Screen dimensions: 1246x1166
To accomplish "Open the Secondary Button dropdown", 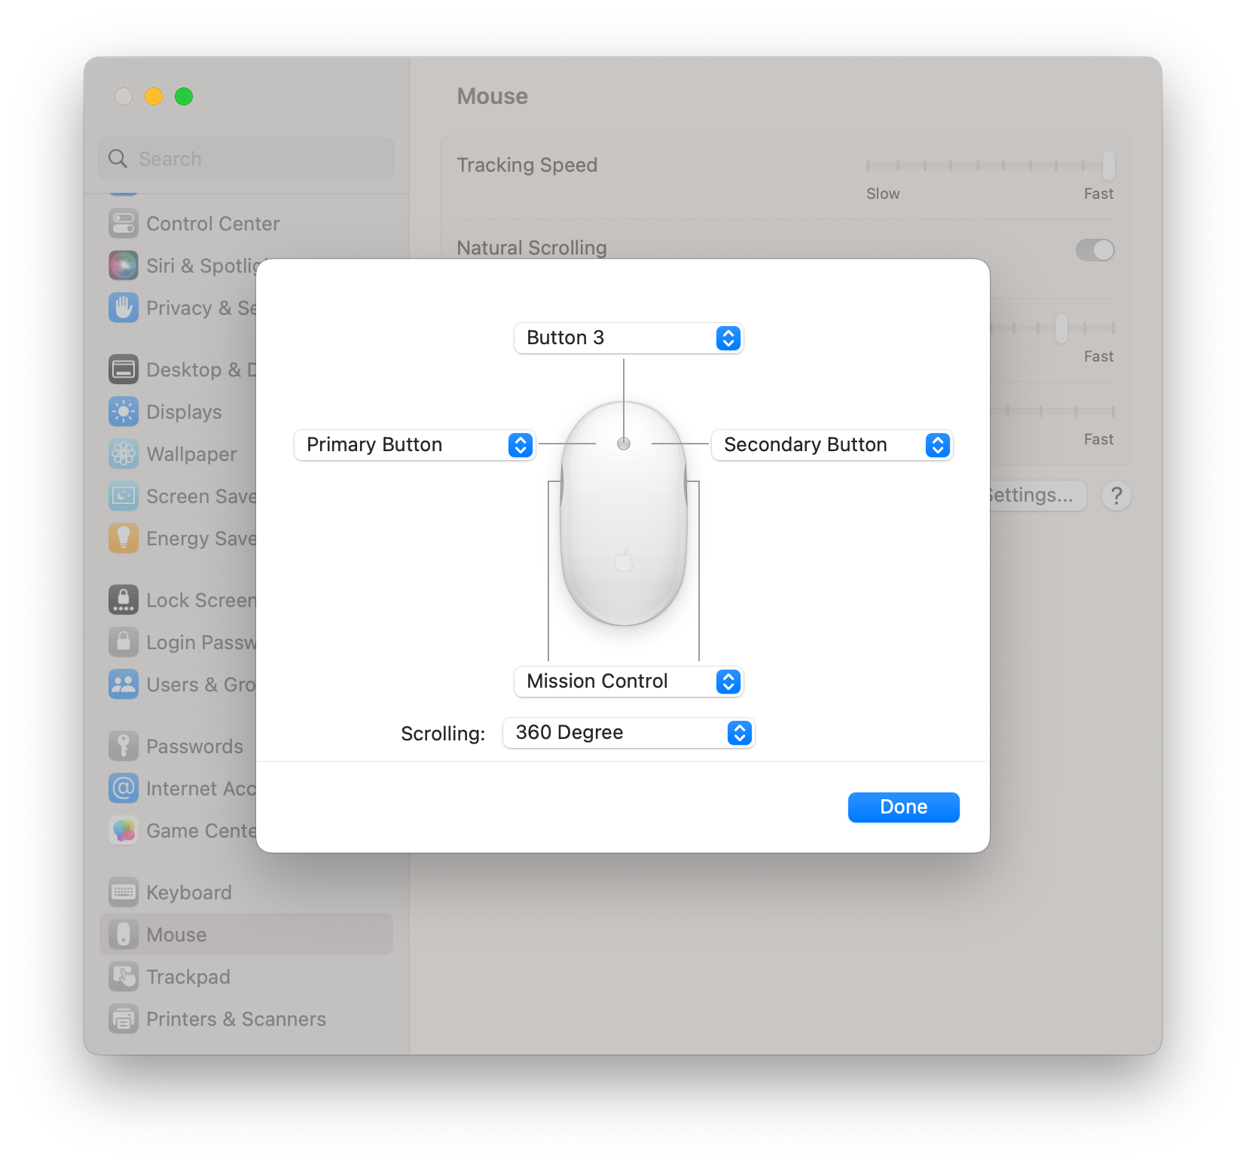I will pos(832,445).
